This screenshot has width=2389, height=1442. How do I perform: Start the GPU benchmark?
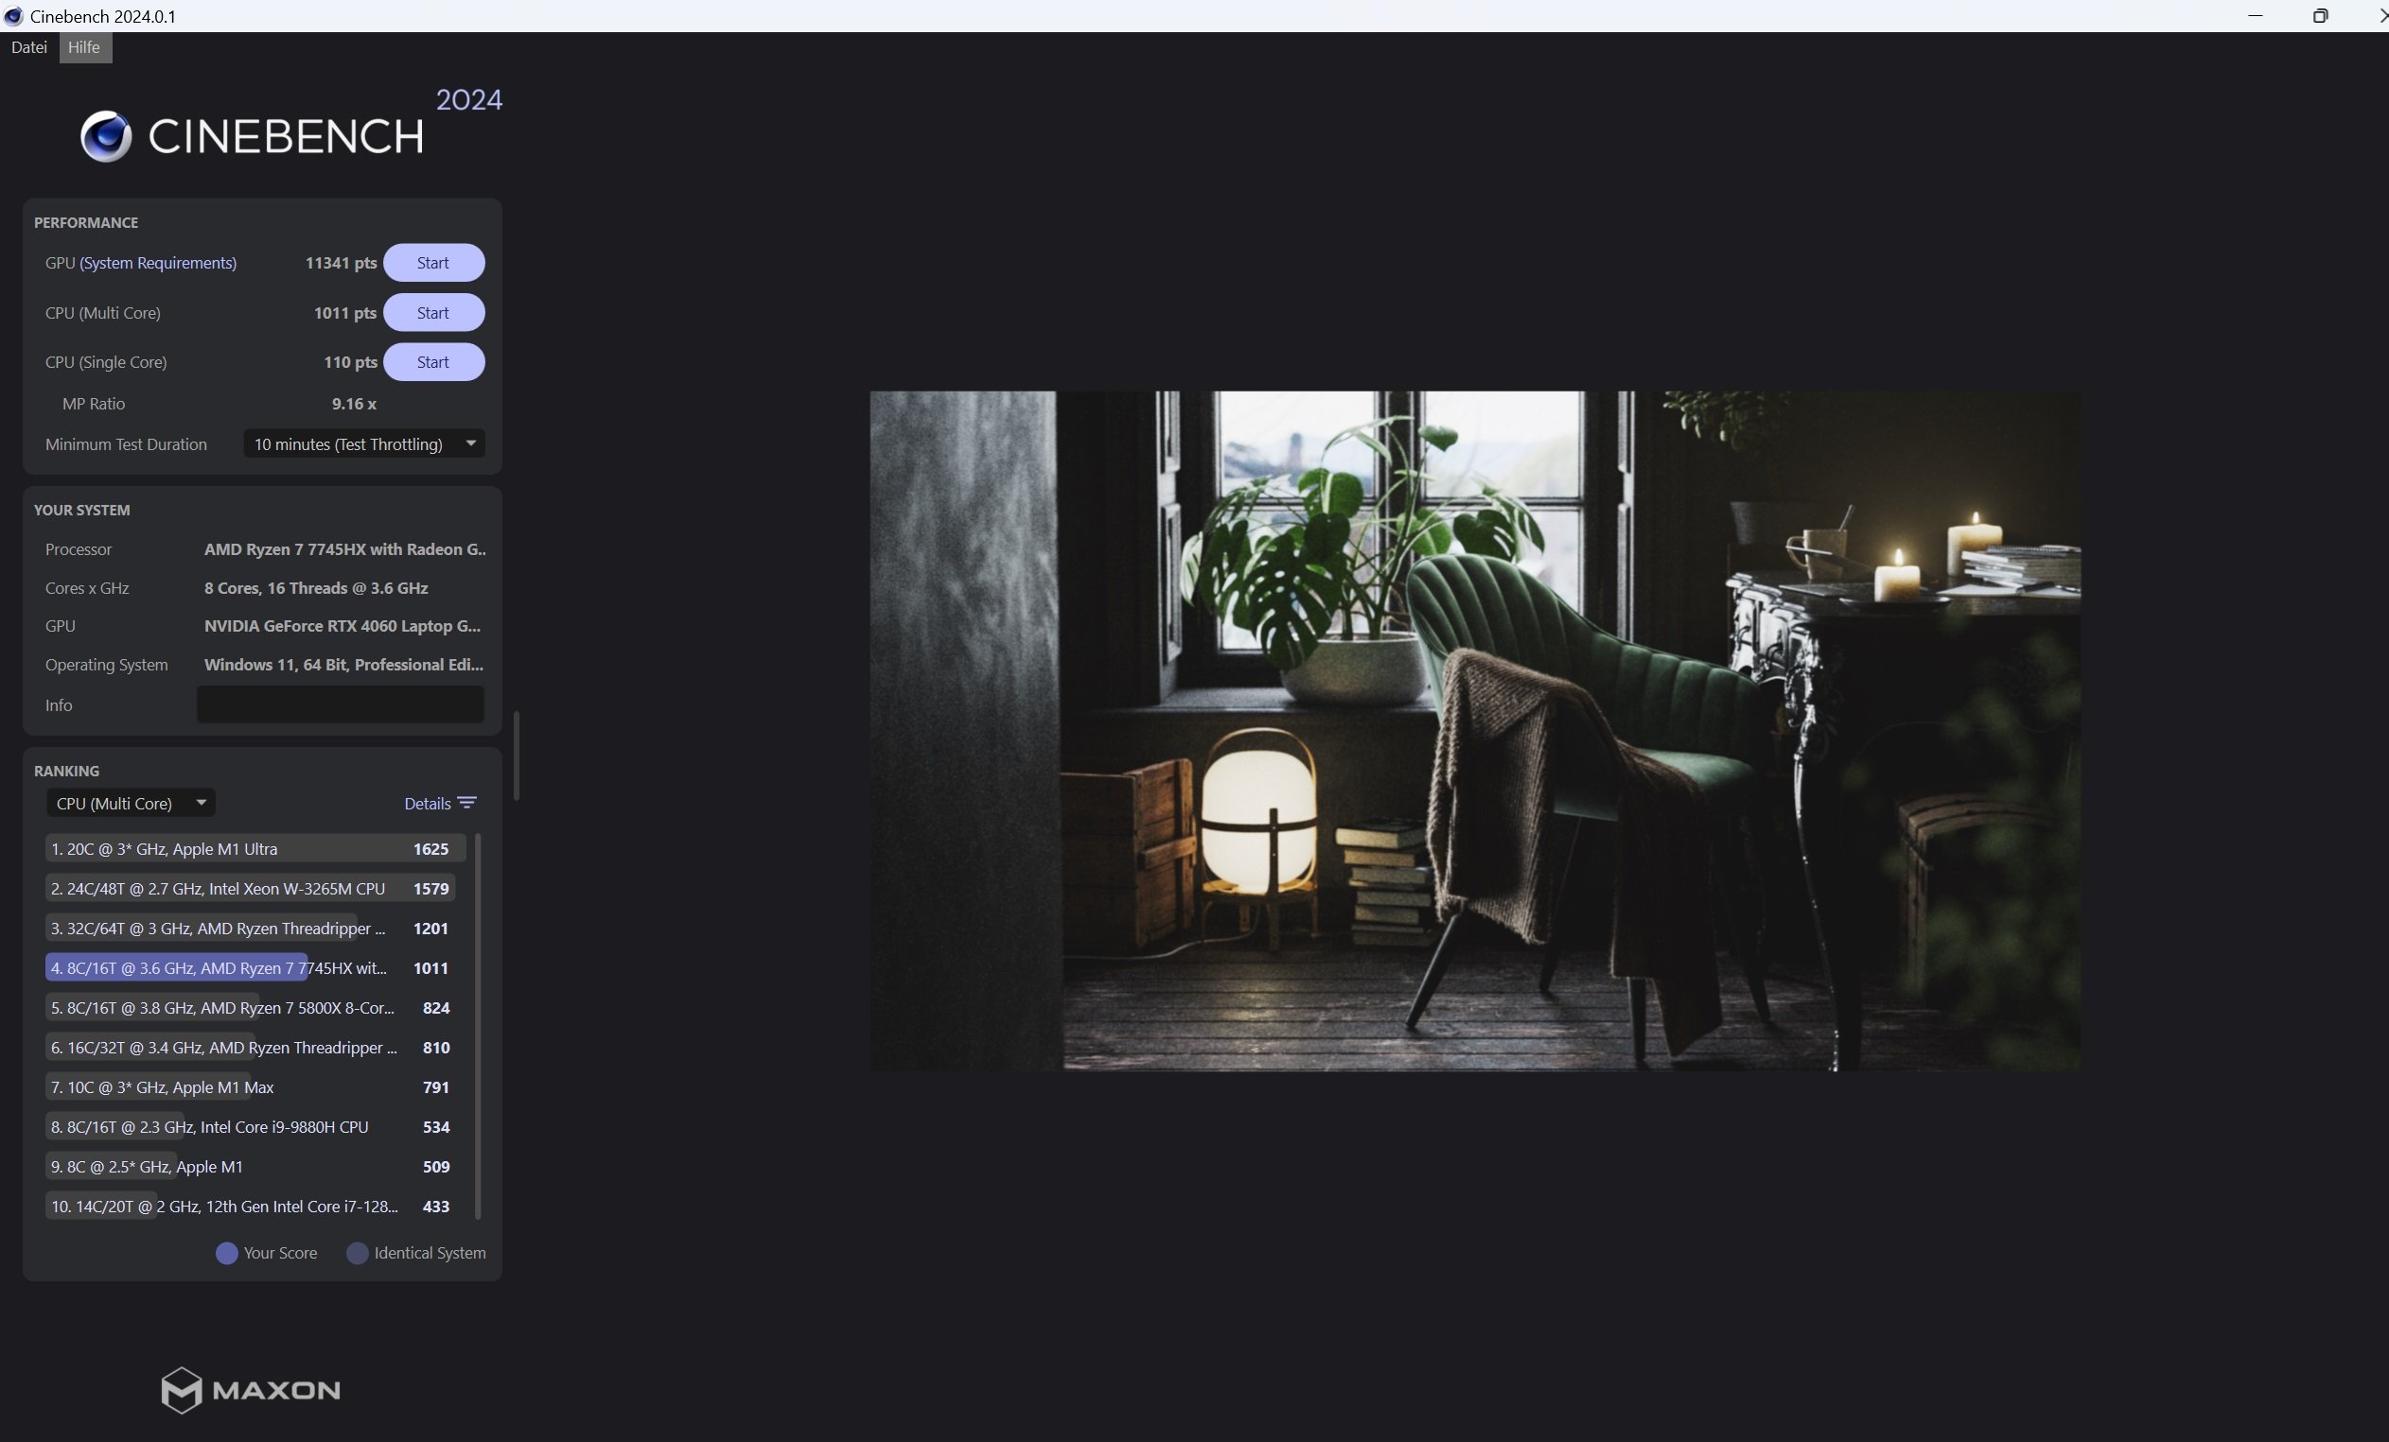433,263
